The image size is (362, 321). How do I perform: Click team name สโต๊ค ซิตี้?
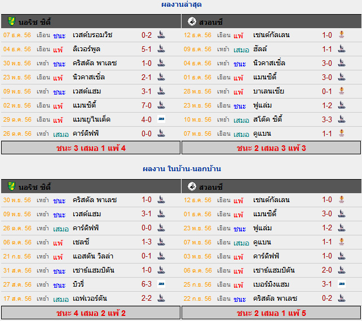click(x=268, y=119)
